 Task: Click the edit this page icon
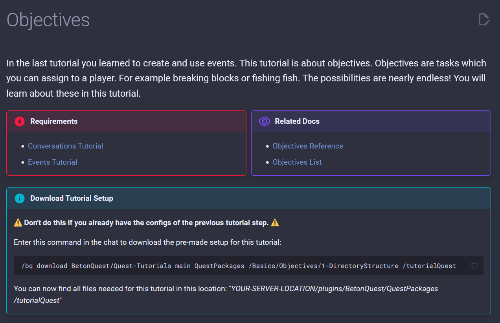484,19
